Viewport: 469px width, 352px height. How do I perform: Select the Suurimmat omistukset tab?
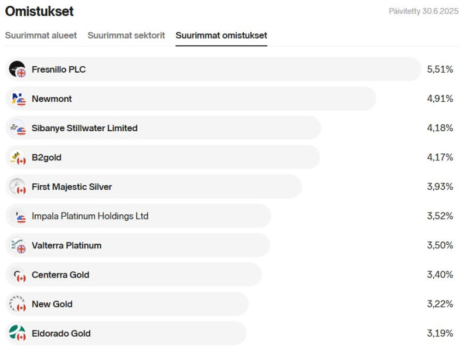point(221,35)
